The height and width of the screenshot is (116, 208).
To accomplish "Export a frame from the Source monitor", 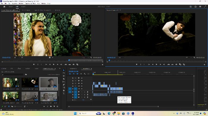I will 73,64.
